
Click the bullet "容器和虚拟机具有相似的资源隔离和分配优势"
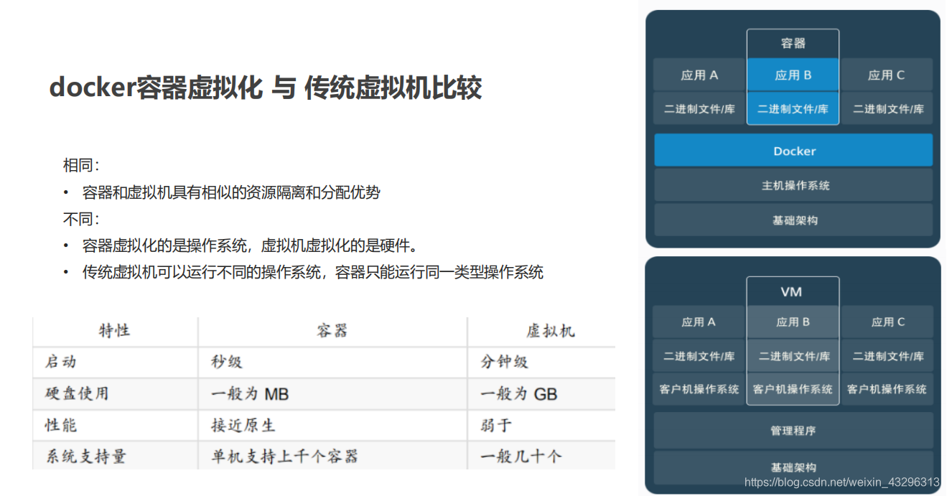click(231, 192)
